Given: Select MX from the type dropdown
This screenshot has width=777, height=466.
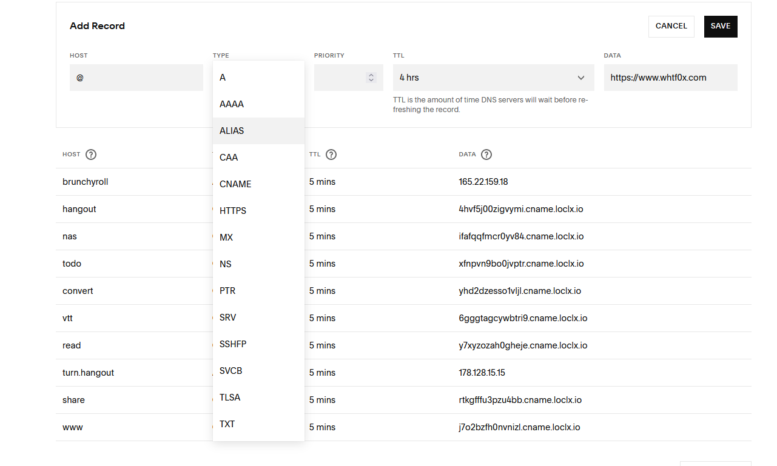Looking at the screenshot, I should click(x=258, y=238).
